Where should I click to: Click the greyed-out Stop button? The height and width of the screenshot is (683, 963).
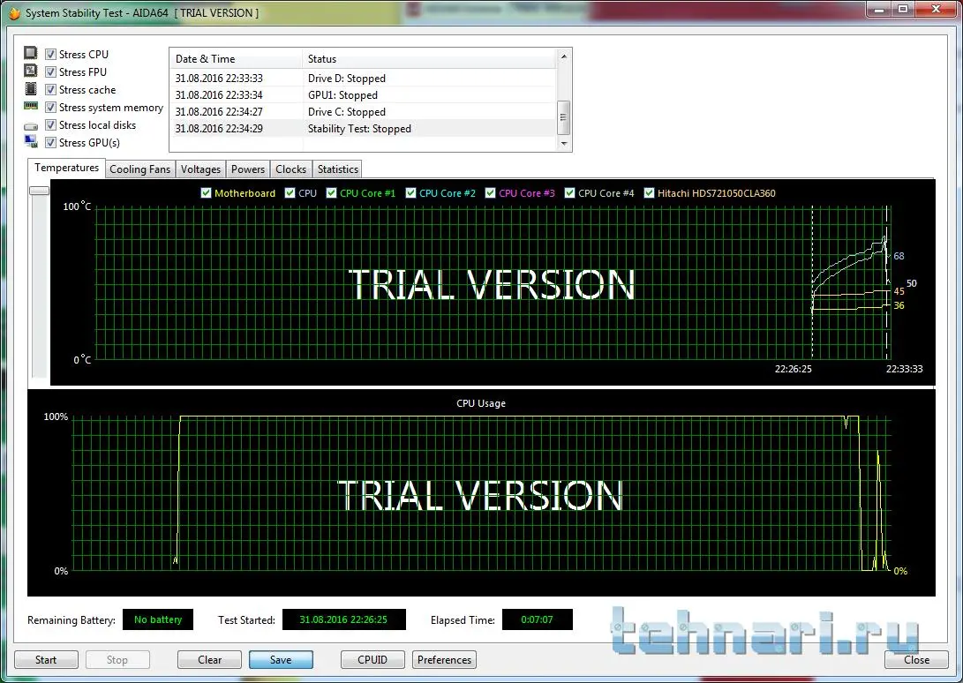(x=117, y=660)
